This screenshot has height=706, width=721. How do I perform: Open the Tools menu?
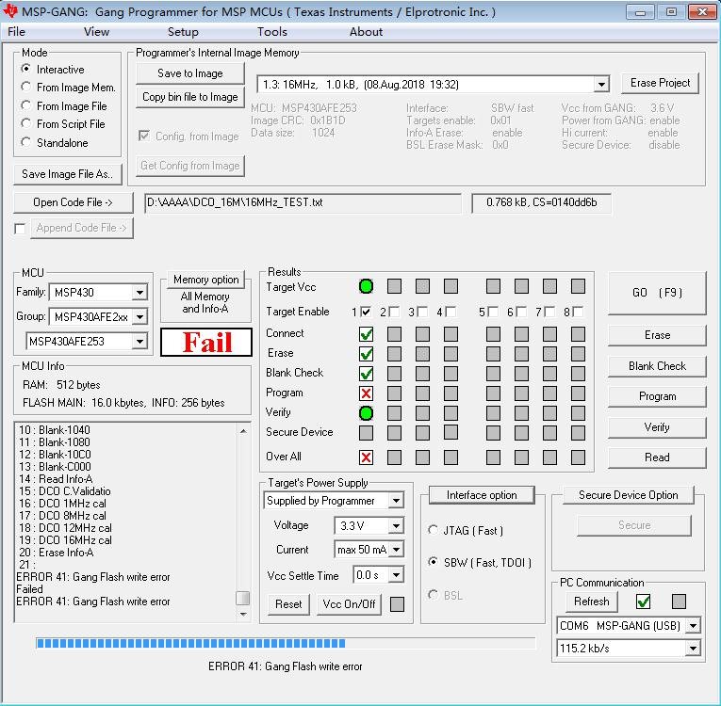click(272, 32)
